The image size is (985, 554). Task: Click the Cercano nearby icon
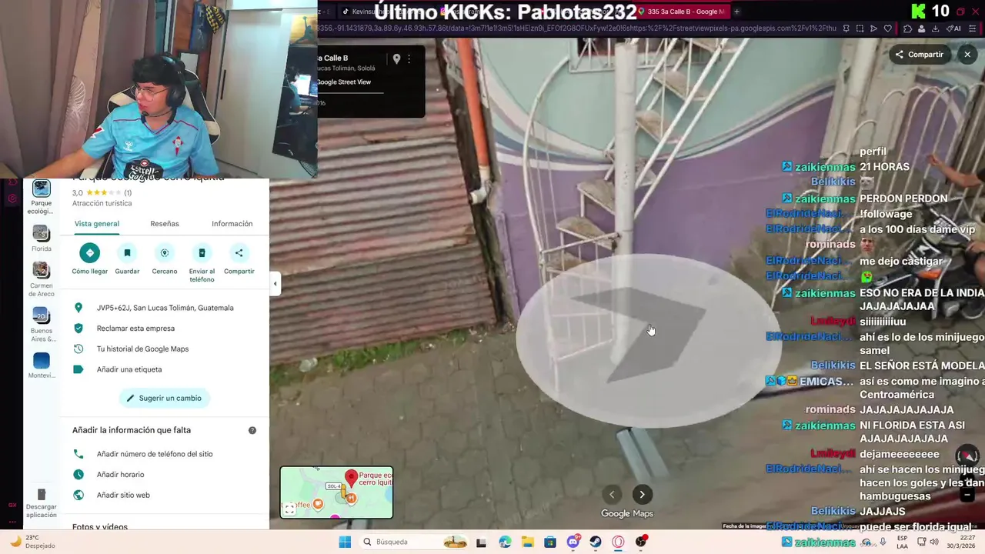tap(164, 252)
